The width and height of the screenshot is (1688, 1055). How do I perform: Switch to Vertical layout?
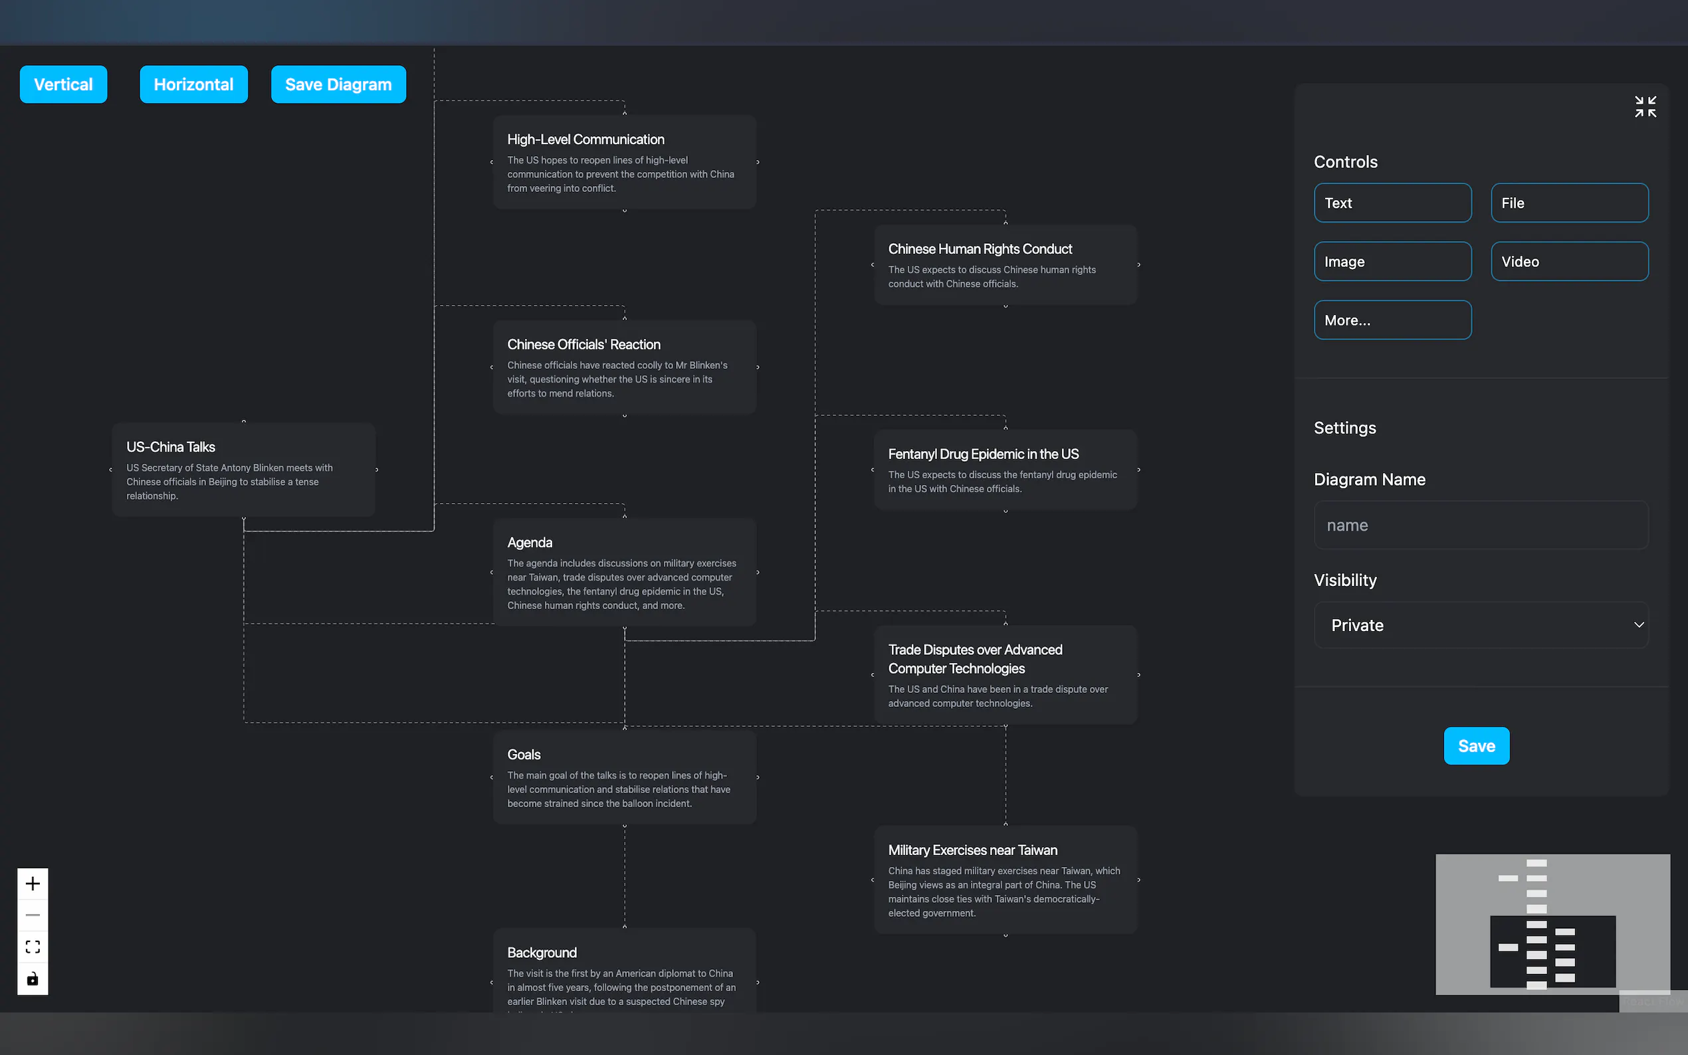(64, 84)
